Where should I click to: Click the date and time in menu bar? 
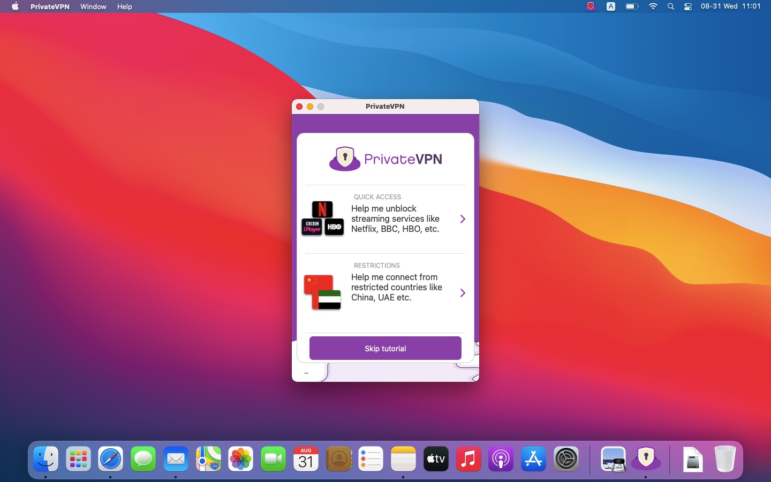[x=730, y=6]
